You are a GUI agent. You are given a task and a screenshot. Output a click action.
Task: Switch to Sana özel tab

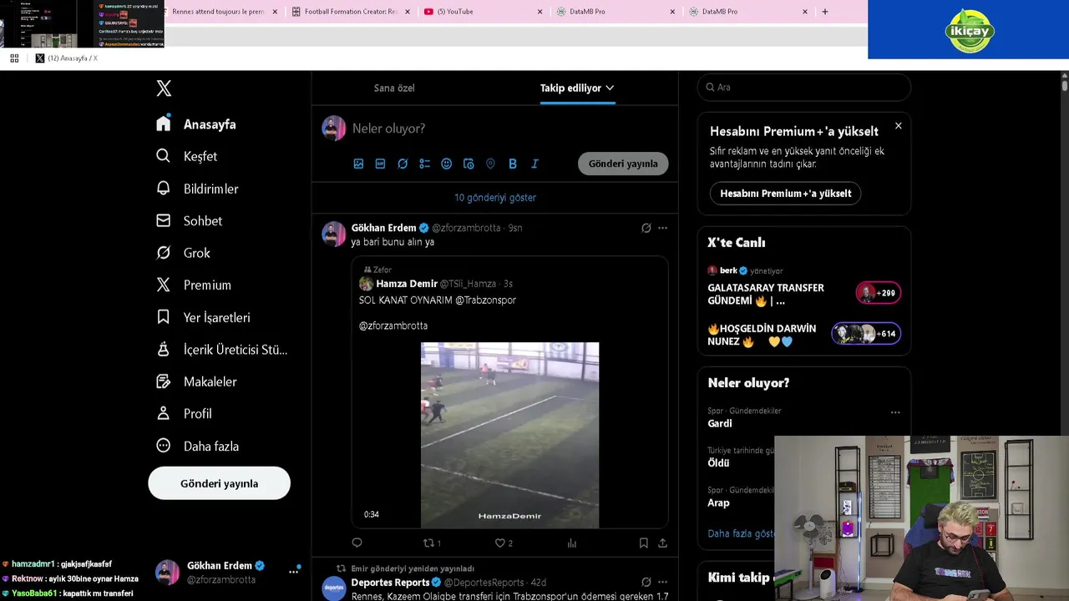point(394,88)
